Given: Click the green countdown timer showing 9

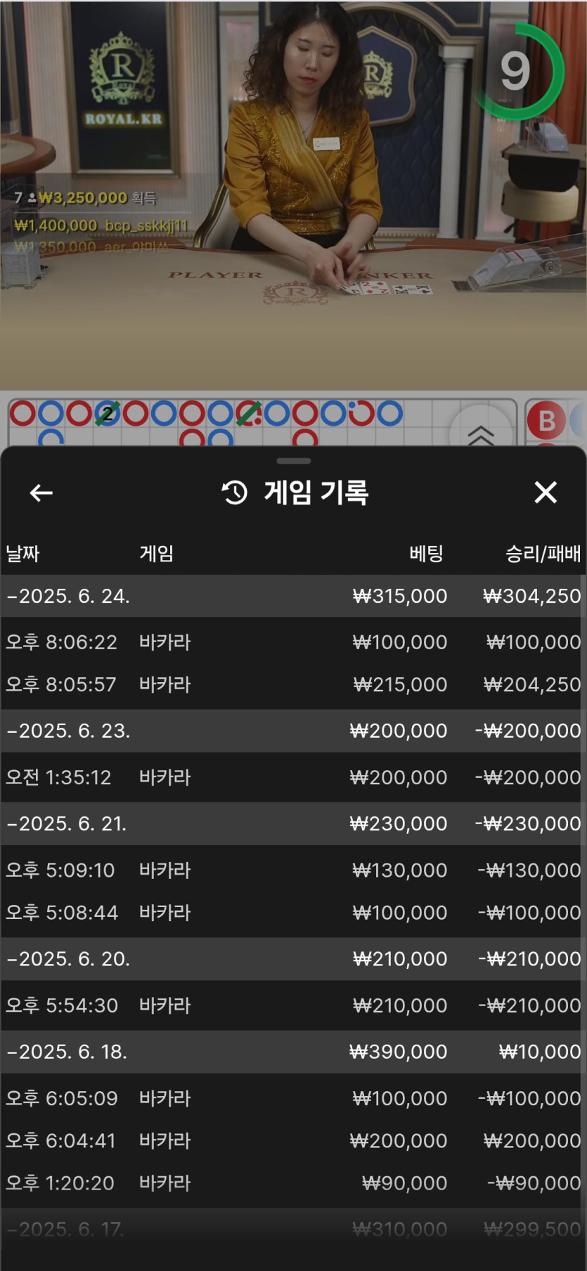Looking at the screenshot, I should coord(517,71).
